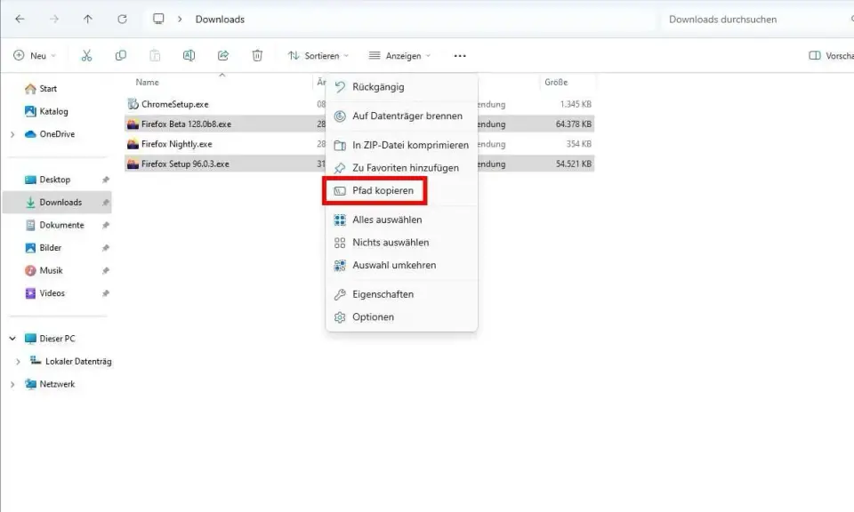
Task: Expand the Netzwerk tree node
Action: [12, 384]
